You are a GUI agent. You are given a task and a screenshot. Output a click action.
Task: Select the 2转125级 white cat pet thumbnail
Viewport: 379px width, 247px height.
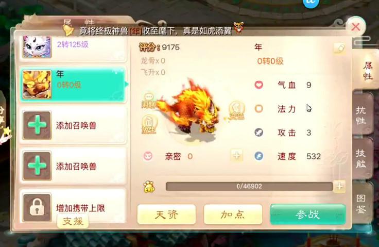coord(37,46)
